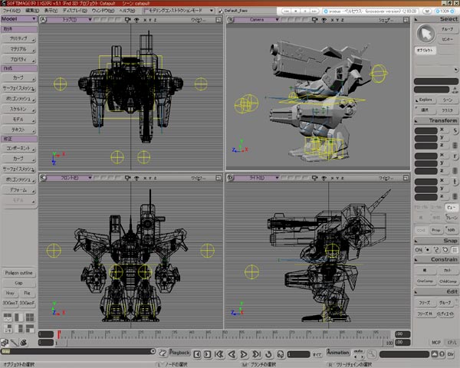
Task: Open the Right viewport view selector dropdown
Action: tap(257, 178)
